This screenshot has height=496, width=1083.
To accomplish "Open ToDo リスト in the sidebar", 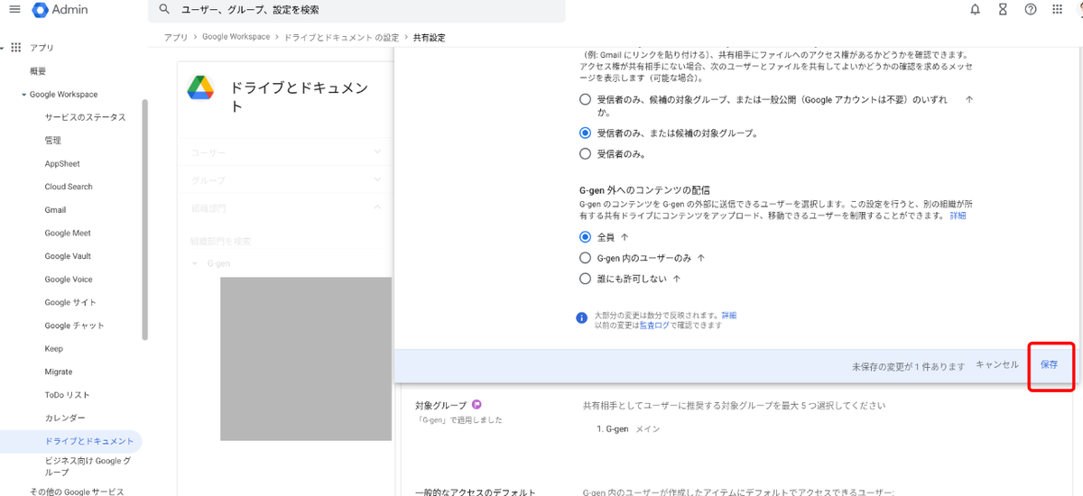I will pyautogui.click(x=67, y=395).
